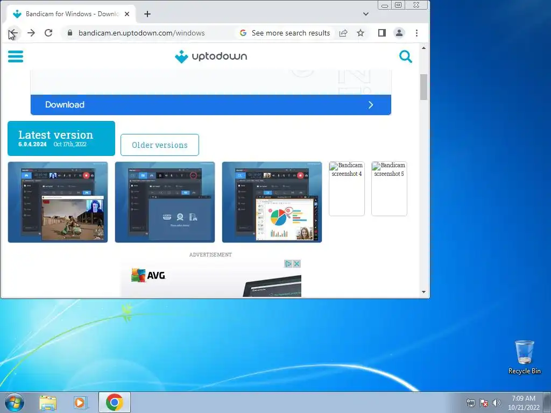The image size is (551, 413).
Task: Open a new tab with plus button
Action: coord(147,14)
